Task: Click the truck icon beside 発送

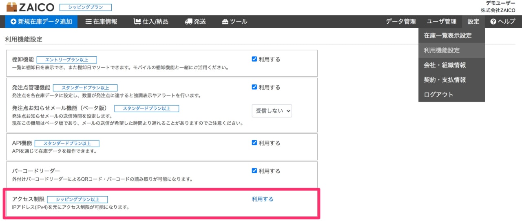Action: click(x=188, y=22)
